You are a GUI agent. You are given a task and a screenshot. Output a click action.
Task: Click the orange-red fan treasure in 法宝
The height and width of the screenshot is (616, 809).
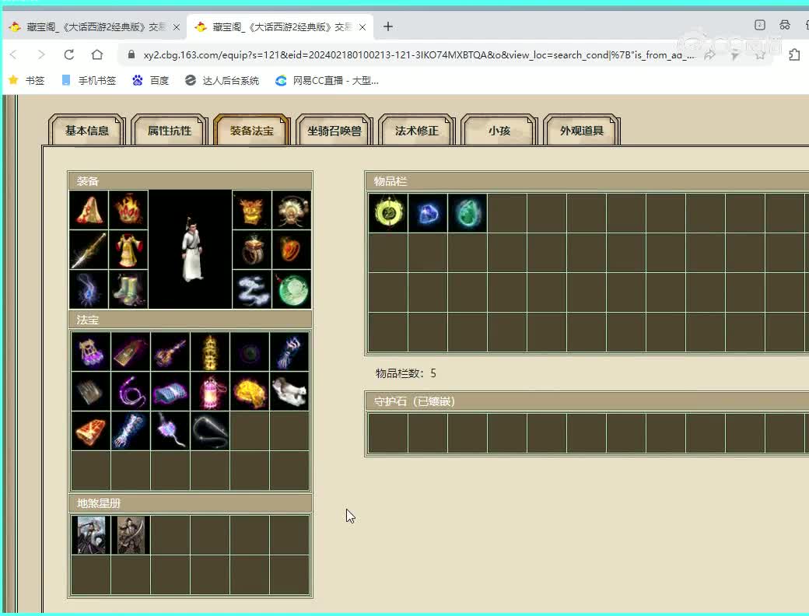[x=91, y=432]
